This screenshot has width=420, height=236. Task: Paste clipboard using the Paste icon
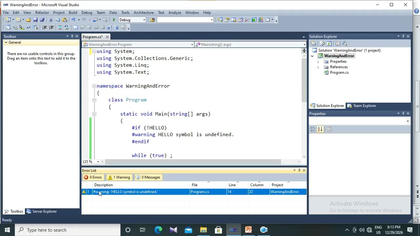tap(64, 20)
